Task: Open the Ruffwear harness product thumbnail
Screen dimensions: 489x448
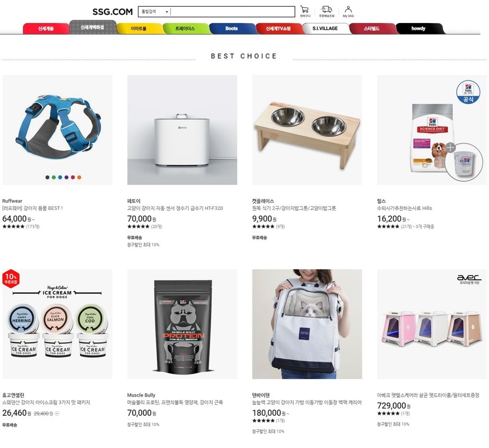Action: pyautogui.click(x=57, y=130)
